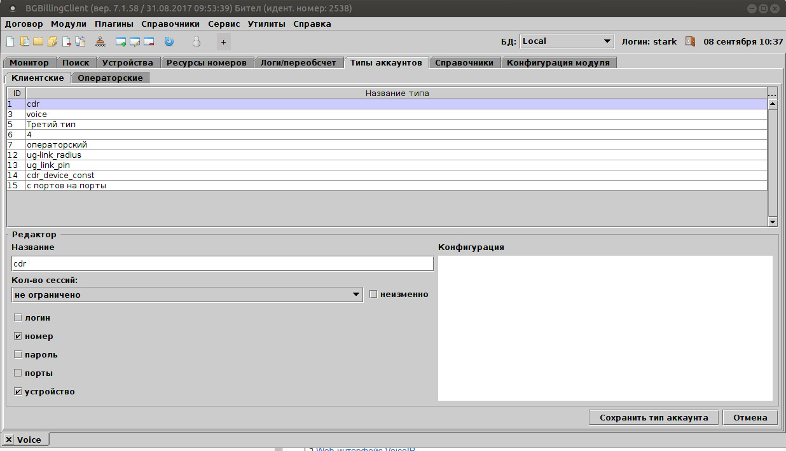Open the БД Local database dropdown
Image resolution: width=786 pixels, height=451 pixels.
(567, 41)
